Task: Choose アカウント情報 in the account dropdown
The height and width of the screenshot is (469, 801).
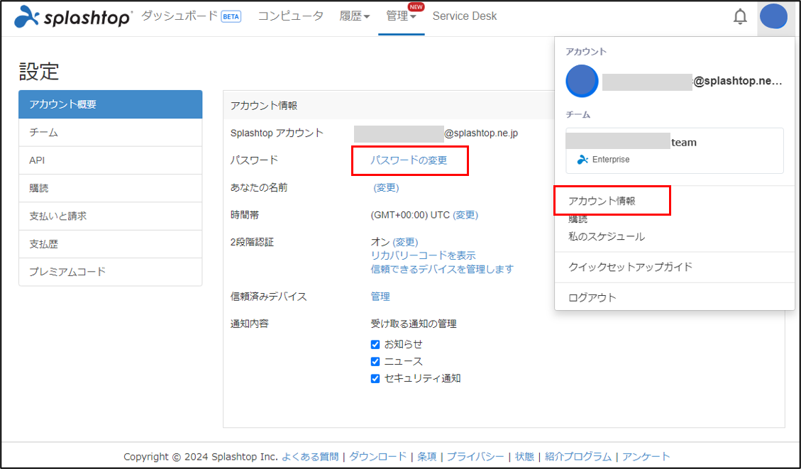Action: 602,201
